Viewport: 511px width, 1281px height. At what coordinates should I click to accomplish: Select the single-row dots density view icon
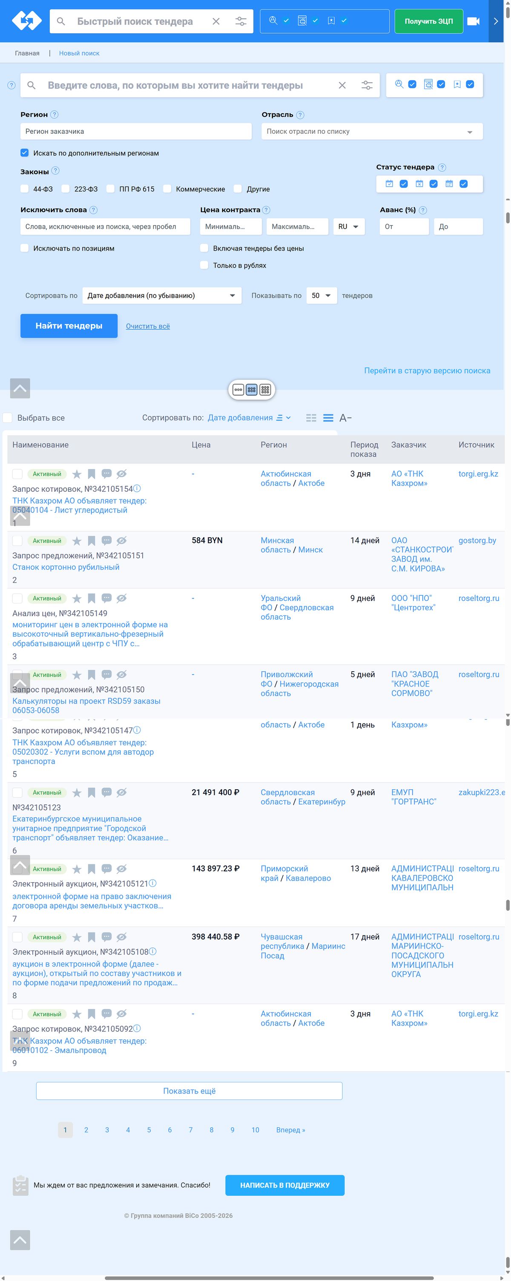[x=238, y=390]
